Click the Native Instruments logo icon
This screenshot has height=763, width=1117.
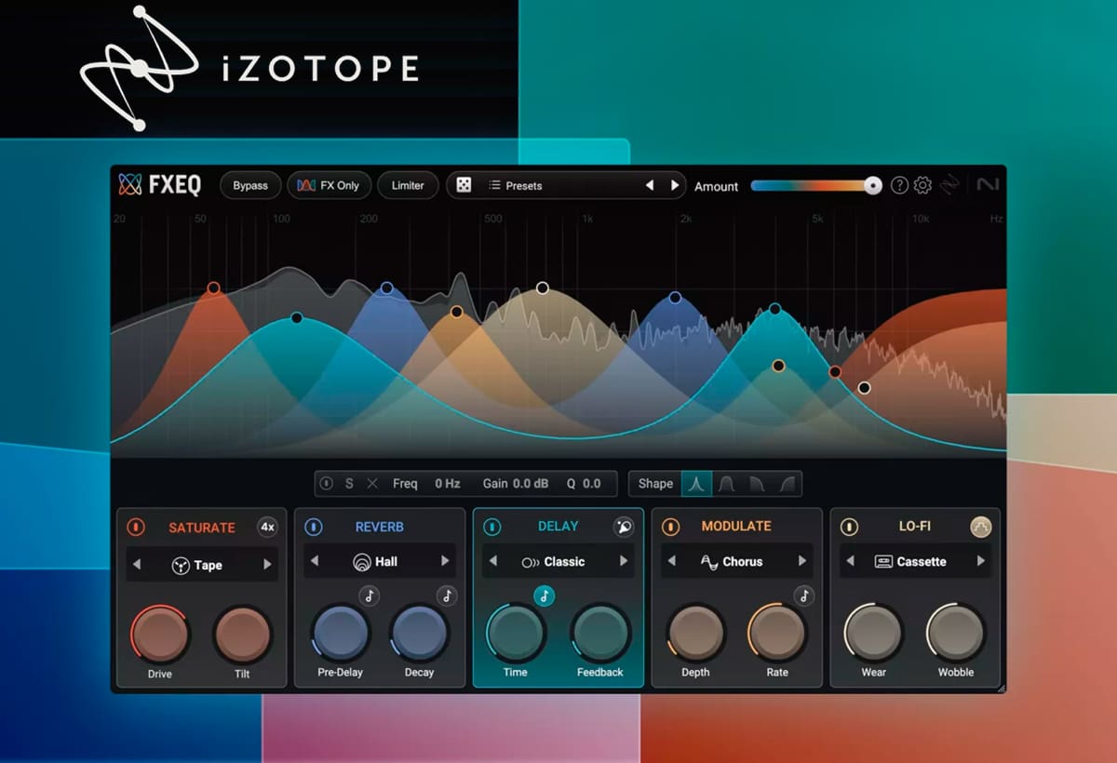pyautogui.click(x=988, y=185)
